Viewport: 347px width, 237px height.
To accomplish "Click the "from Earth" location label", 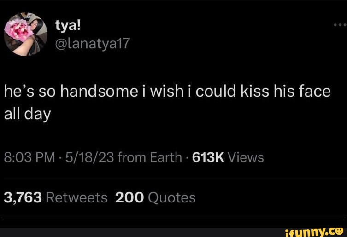I will click(x=150, y=157).
